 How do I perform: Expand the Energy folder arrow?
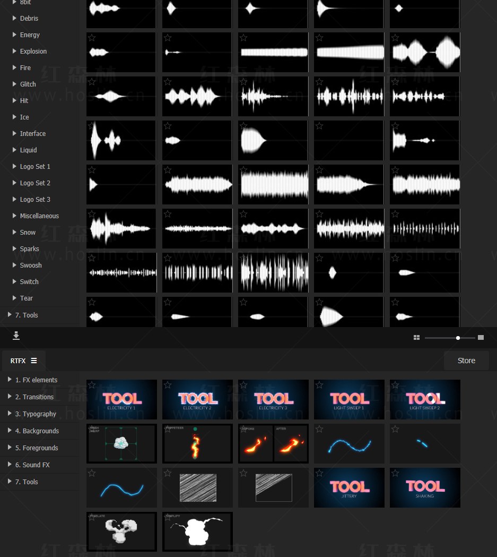coord(14,35)
